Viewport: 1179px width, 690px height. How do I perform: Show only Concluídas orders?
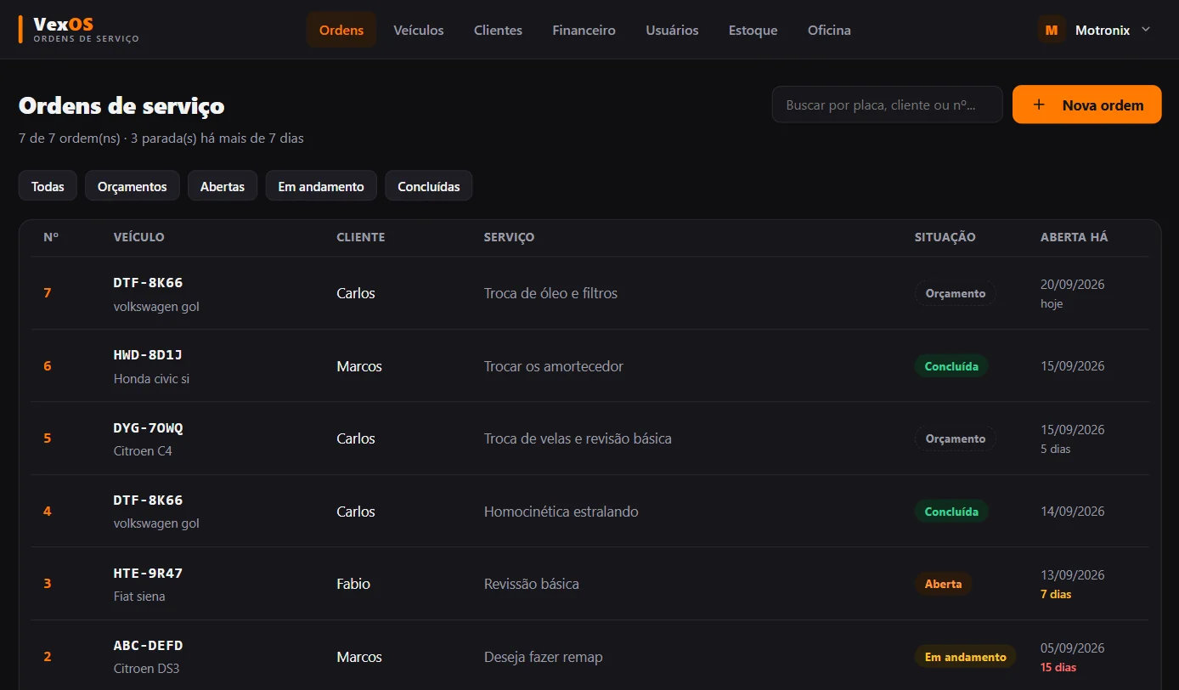tap(429, 186)
